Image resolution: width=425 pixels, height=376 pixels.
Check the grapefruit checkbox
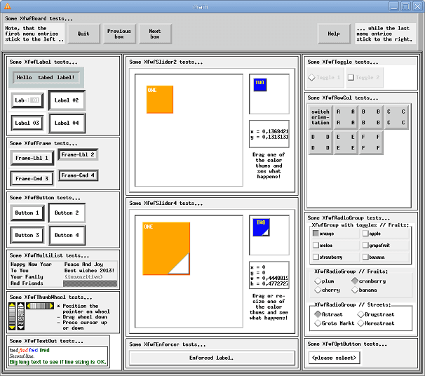coord(365,245)
